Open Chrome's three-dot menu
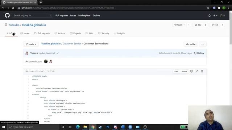 229,8
